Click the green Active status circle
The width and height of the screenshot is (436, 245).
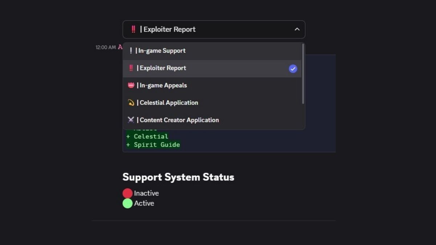click(x=127, y=203)
